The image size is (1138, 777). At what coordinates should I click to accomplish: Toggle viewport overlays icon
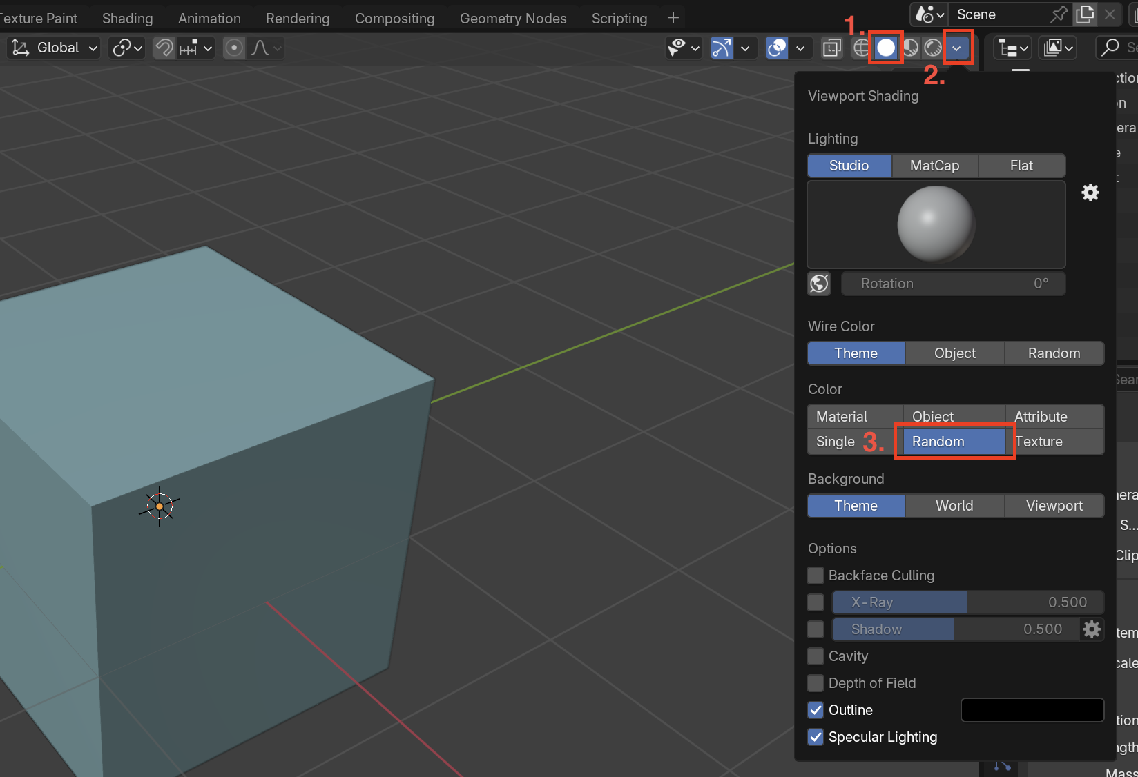[x=777, y=48]
